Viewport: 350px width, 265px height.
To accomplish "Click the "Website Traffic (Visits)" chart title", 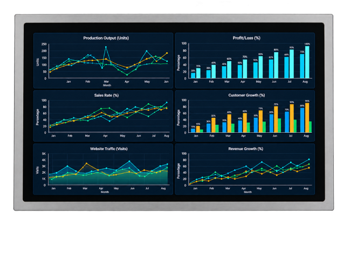I will coord(109,149).
